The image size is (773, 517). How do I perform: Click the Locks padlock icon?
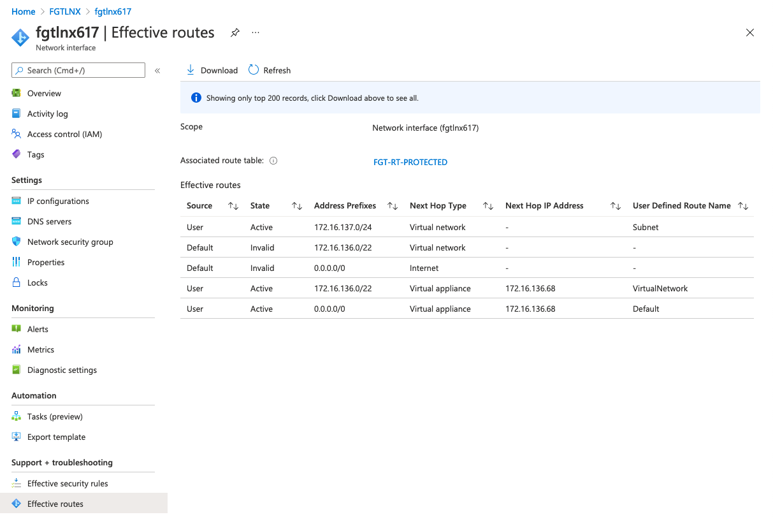click(17, 283)
